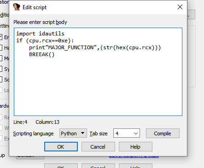204x168 pixels.
Task: Click the 'Line:4' status text
Action: 20,122
